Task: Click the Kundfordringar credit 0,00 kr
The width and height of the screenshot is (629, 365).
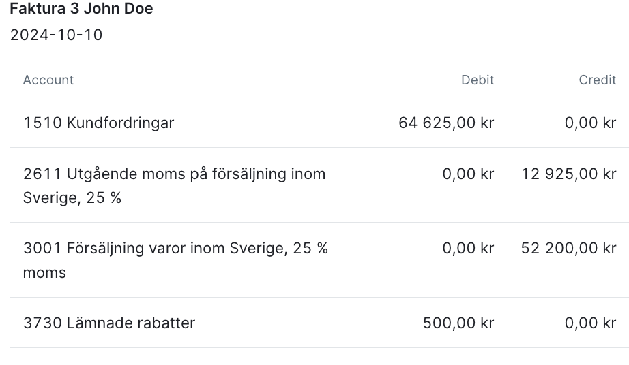Action: pyautogui.click(x=590, y=123)
